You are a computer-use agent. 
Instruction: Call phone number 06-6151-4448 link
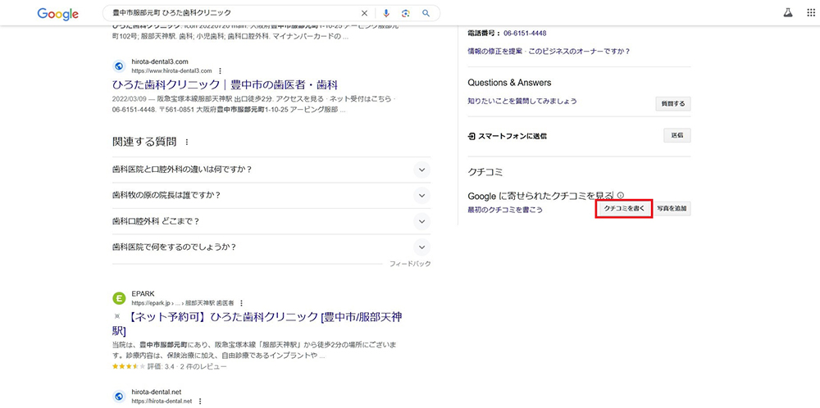(x=525, y=34)
